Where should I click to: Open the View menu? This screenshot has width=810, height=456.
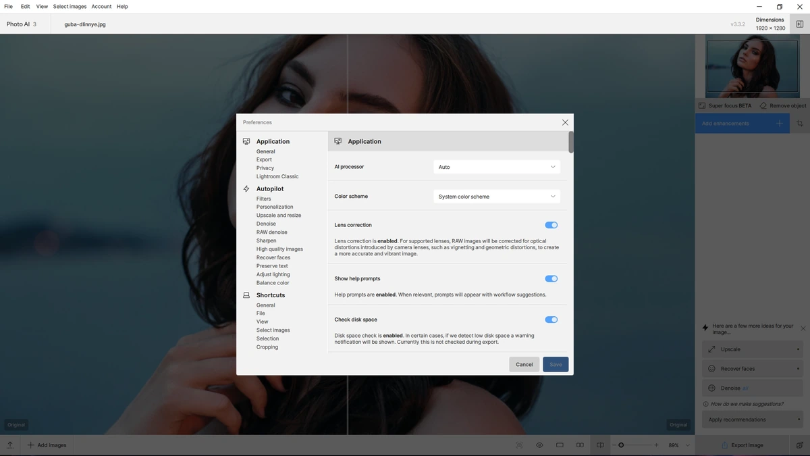point(42,6)
